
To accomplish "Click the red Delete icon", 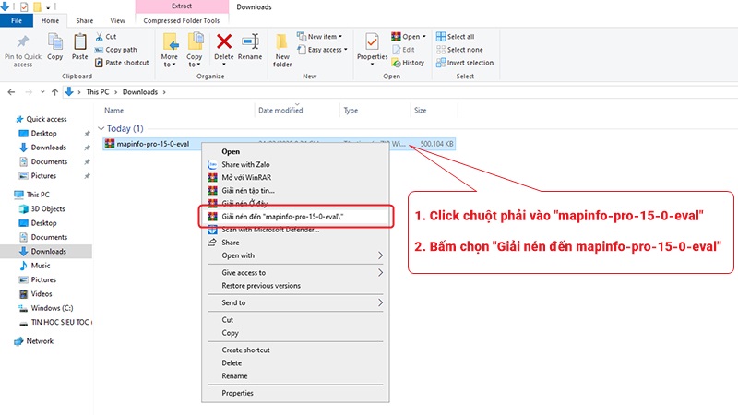I will [224, 41].
